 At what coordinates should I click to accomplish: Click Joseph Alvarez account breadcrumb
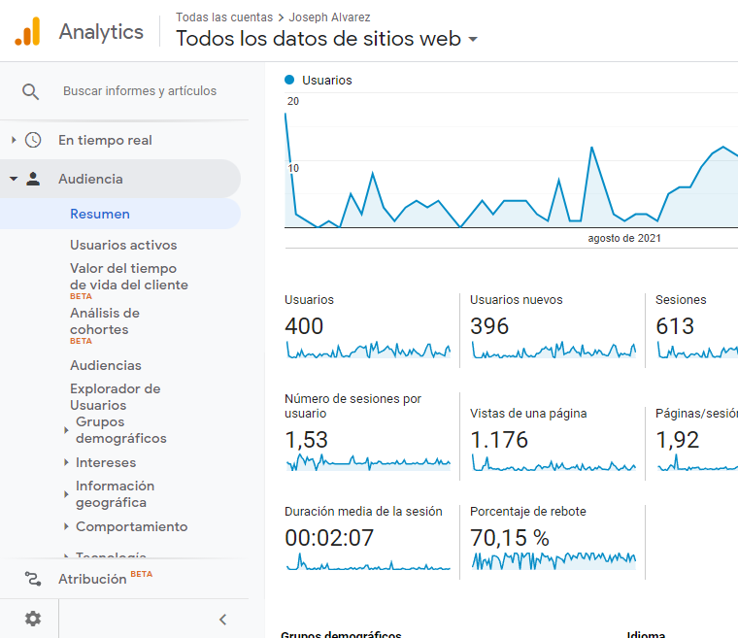click(329, 17)
